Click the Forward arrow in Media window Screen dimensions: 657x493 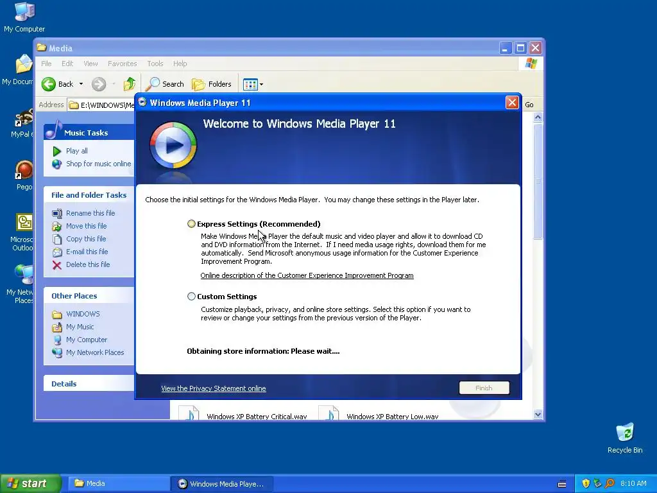point(99,84)
